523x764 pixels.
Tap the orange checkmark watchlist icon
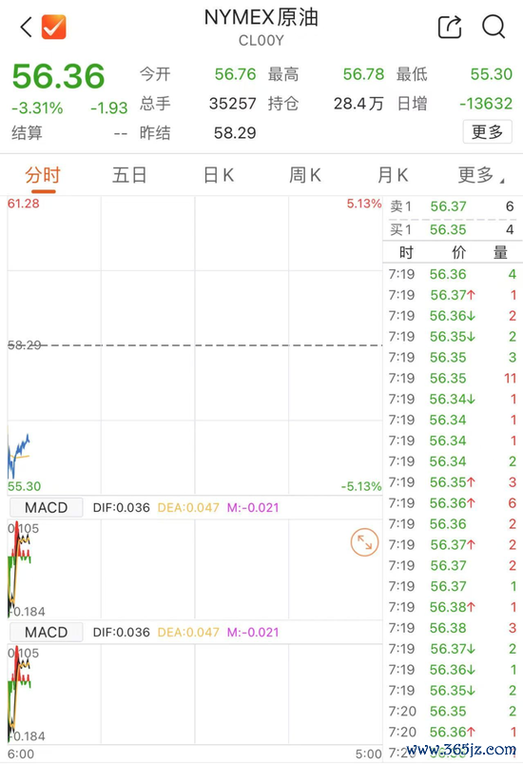(x=53, y=27)
